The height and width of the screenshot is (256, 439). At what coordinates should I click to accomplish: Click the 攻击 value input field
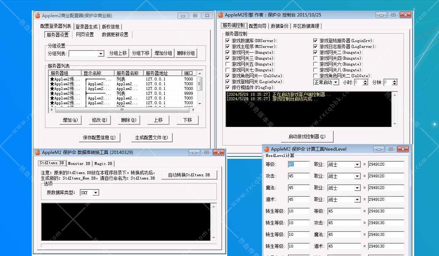[x=299, y=176]
